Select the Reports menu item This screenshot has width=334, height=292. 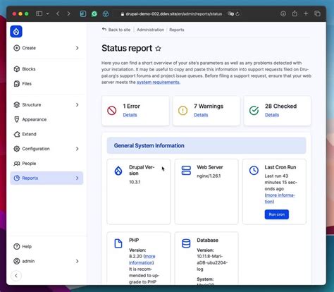[47, 178]
